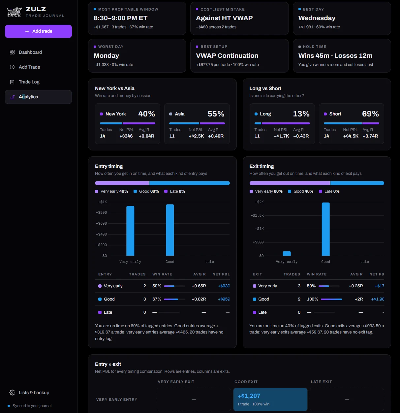This screenshot has height=413, width=400.
Task: Click the Analytics chart icon
Action: pyautogui.click(x=12, y=97)
